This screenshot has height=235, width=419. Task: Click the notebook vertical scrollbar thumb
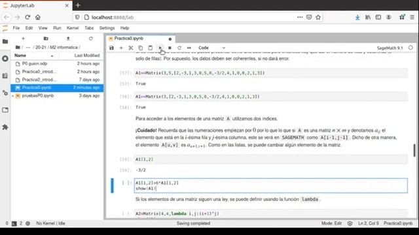tap(414, 151)
